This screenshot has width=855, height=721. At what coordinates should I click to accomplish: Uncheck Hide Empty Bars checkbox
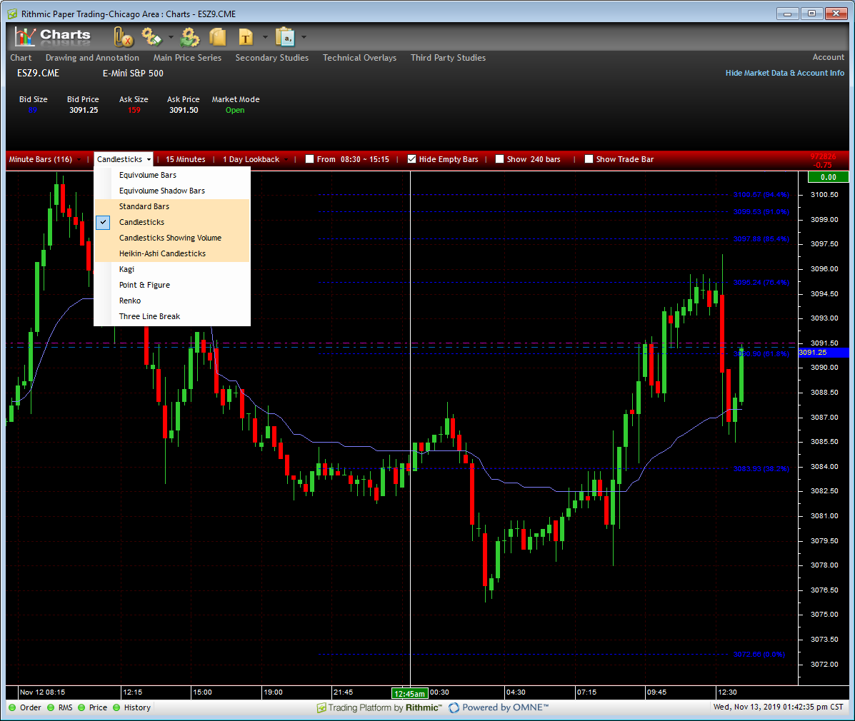(x=411, y=159)
